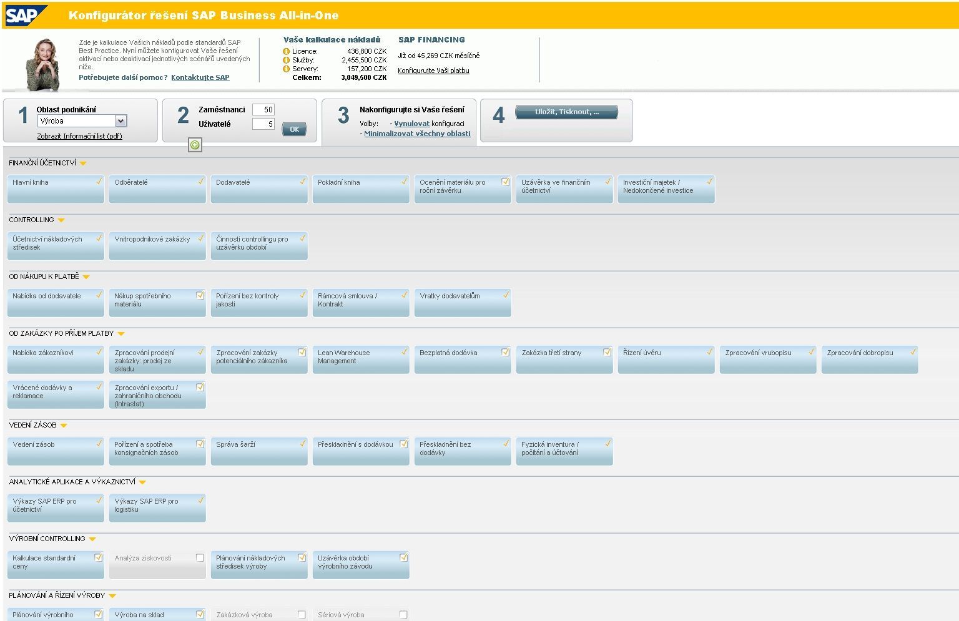Image resolution: width=959 pixels, height=621 pixels.
Task: Open the Oblast podnikání dropdown showing Výroba
Action: click(x=82, y=121)
